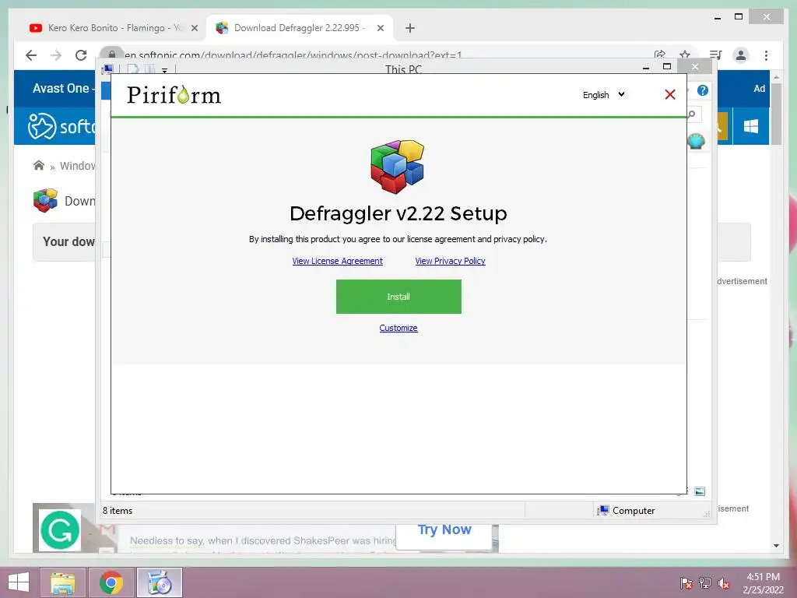Reload the Softonic page
This screenshot has height=598, width=797.
tap(81, 55)
